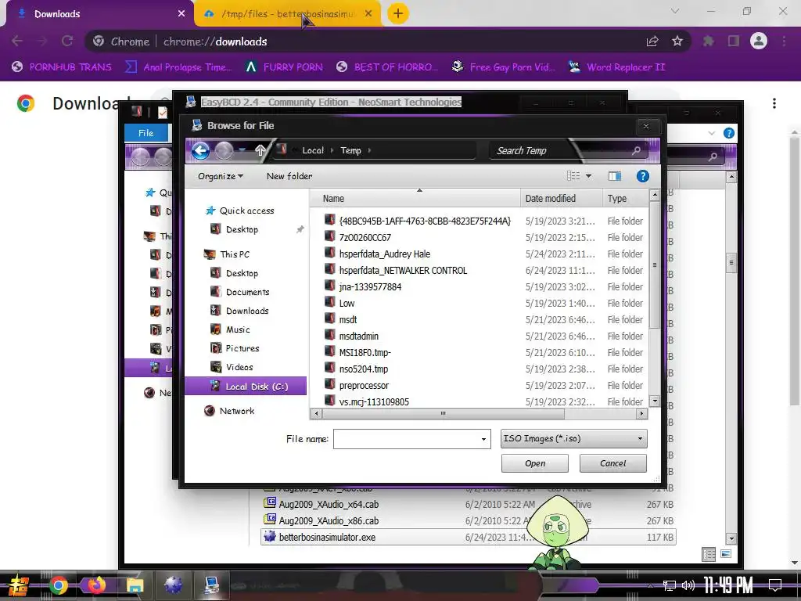
Task: Select Network in navigation pane
Action: 236,411
